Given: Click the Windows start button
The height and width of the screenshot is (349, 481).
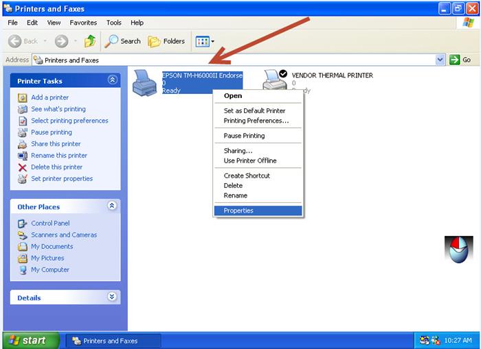Looking at the screenshot, I should click(x=30, y=340).
